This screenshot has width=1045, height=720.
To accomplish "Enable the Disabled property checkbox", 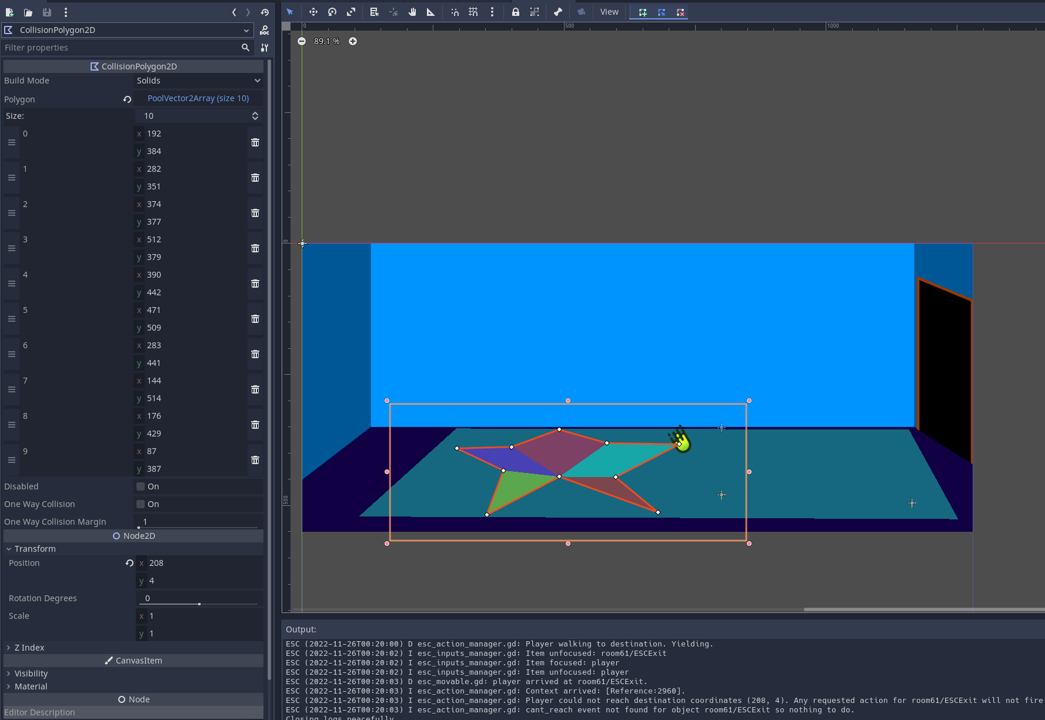I will [140, 486].
